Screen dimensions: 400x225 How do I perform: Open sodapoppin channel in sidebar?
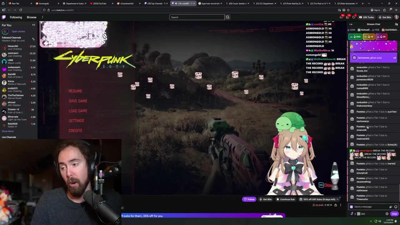[x=19, y=68]
